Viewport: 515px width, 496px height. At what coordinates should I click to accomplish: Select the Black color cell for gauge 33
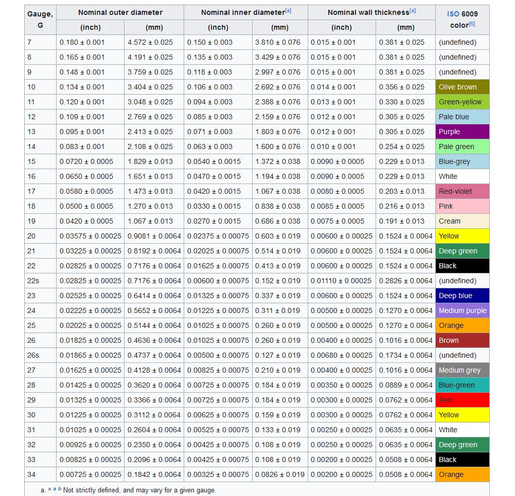463,460
